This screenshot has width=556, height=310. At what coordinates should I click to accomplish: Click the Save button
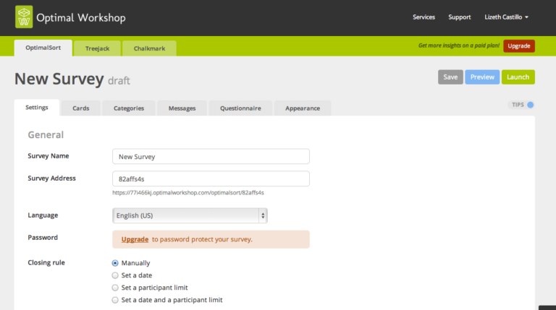click(x=450, y=77)
